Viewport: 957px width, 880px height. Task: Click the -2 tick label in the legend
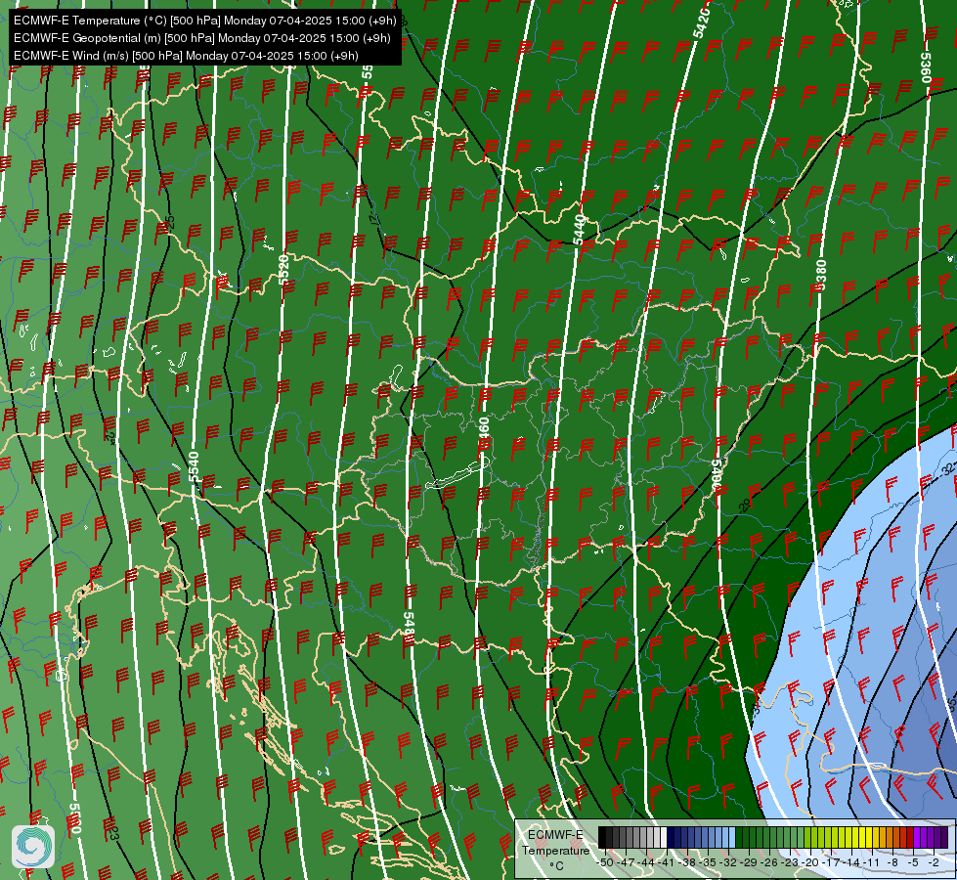coord(934,862)
